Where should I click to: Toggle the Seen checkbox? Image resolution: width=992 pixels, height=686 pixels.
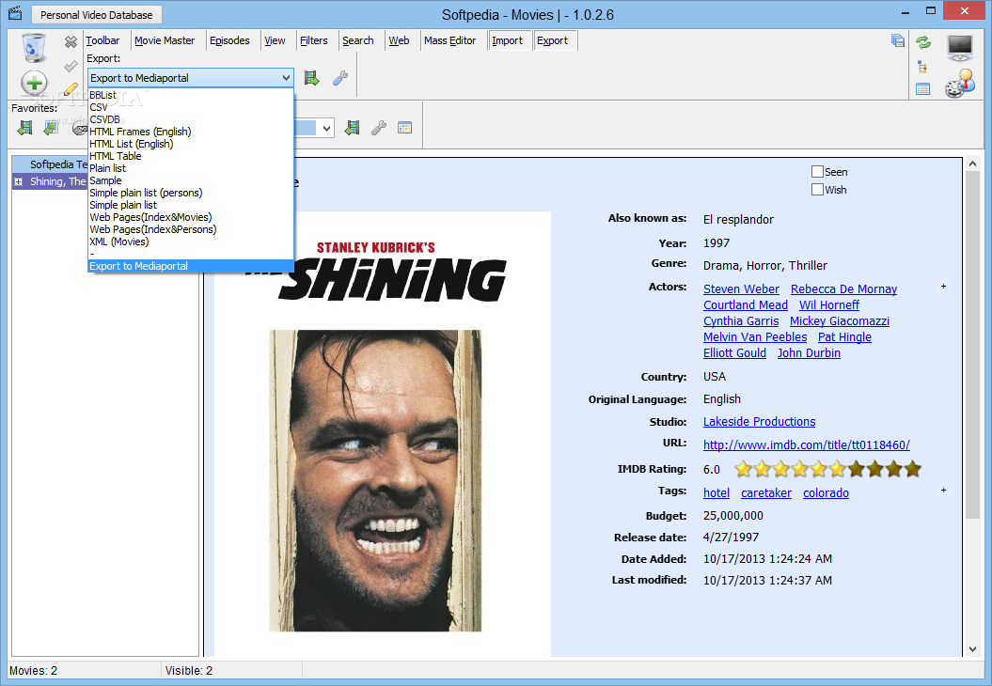coord(817,171)
